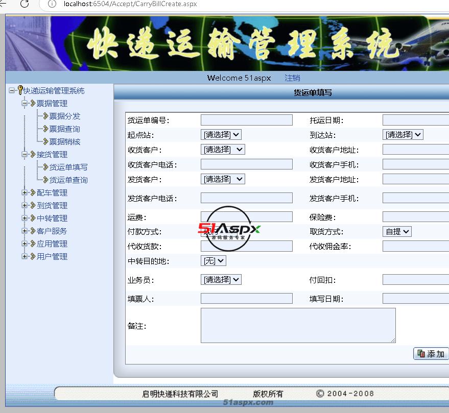
Task: Expand the 到货管理 tree node
Action: pos(25,205)
